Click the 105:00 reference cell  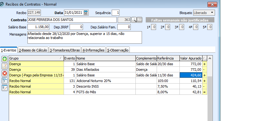coord(168,81)
